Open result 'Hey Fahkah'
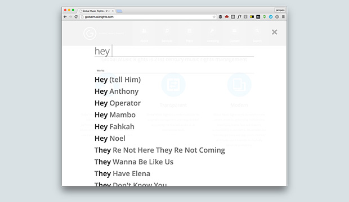Screen dimensions: 349x202 coord(114,126)
